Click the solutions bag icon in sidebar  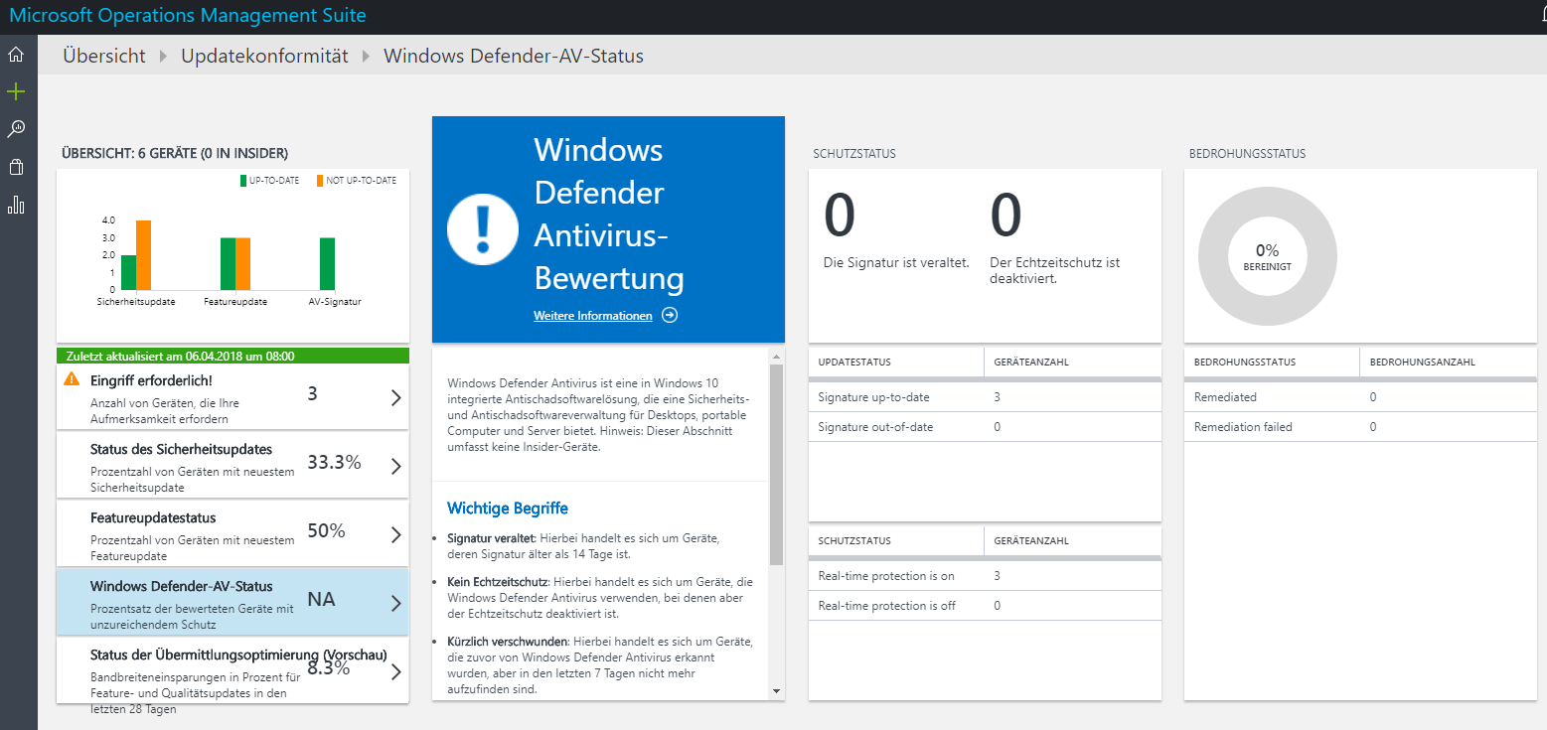coord(16,167)
